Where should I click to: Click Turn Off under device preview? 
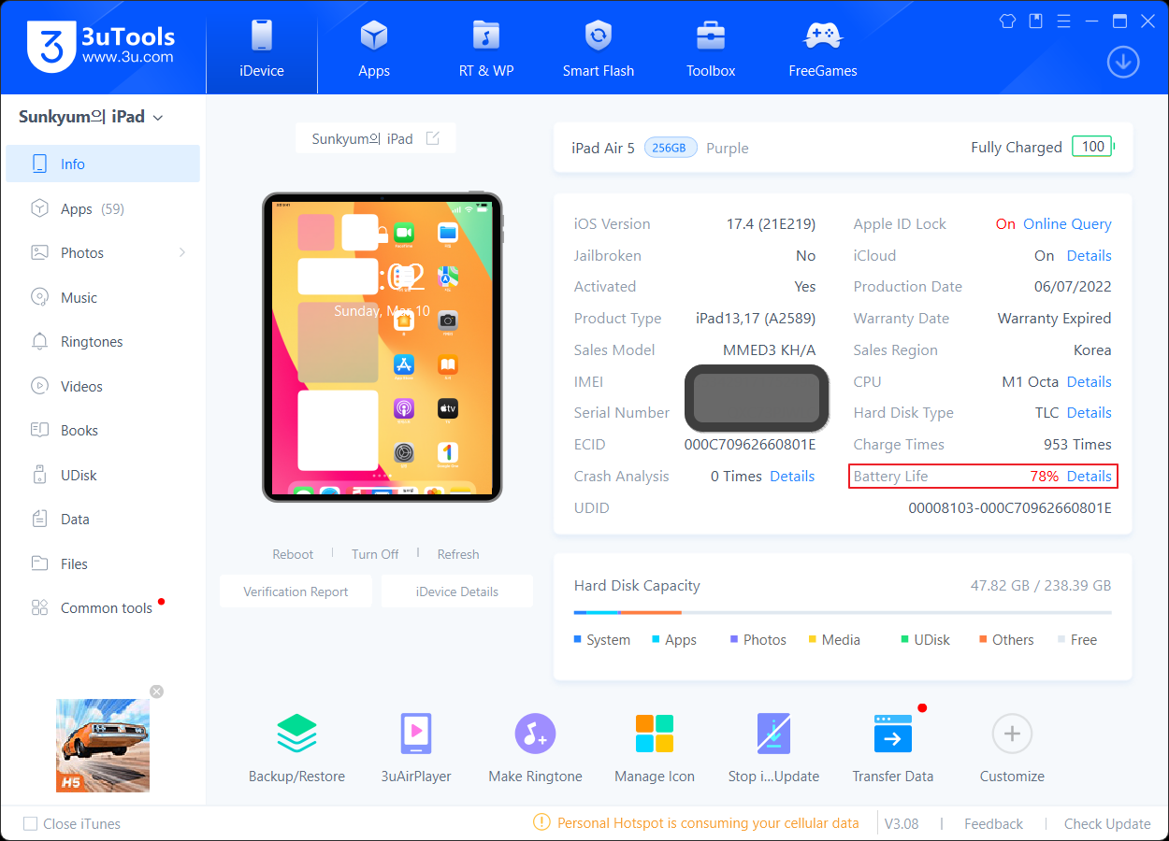point(375,554)
